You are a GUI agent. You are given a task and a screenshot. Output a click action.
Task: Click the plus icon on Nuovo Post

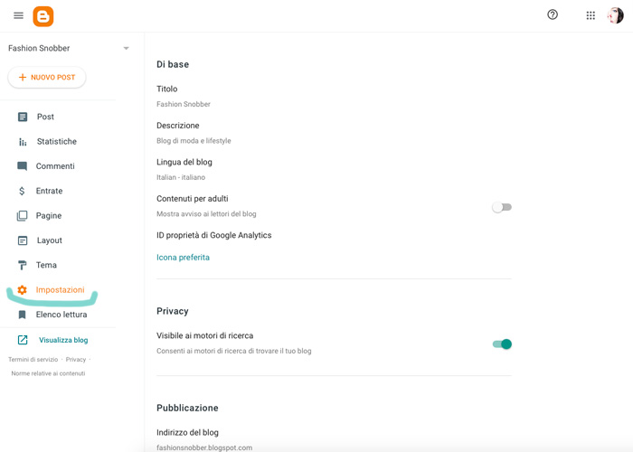pos(23,77)
